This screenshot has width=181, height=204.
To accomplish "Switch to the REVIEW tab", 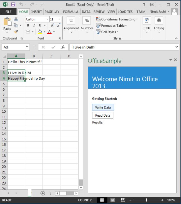I will (99, 12).
